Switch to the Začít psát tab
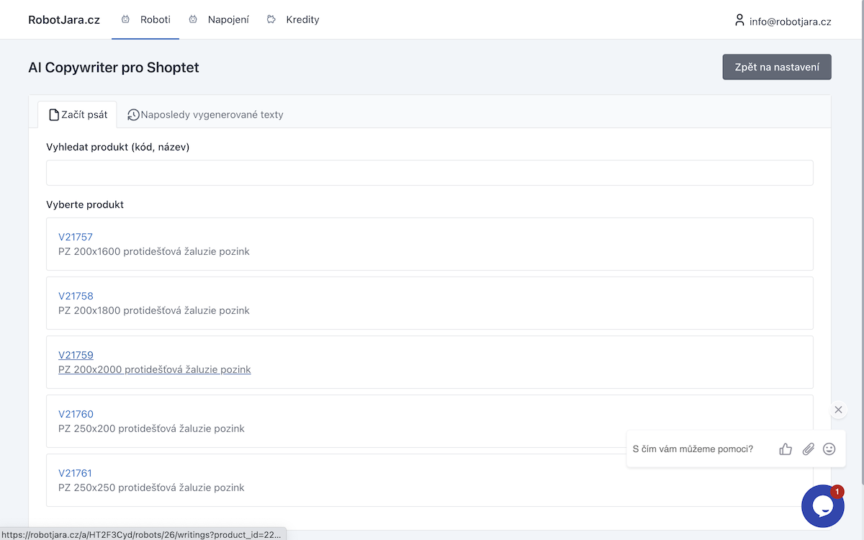This screenshot has height=540, width=864. [78, 114]
